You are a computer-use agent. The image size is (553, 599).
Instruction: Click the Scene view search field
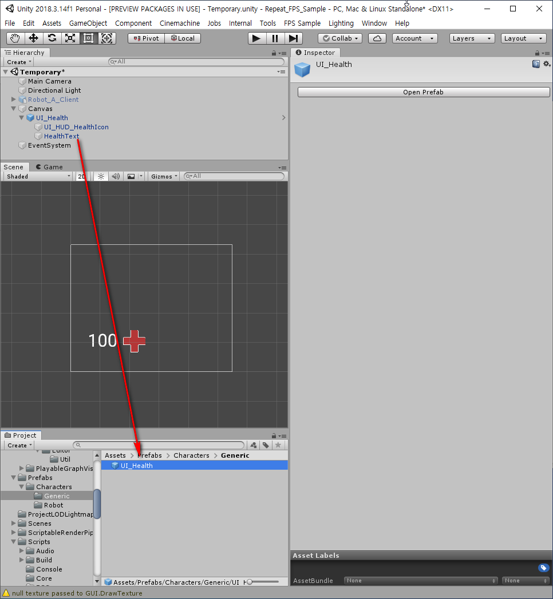point(234,176)
